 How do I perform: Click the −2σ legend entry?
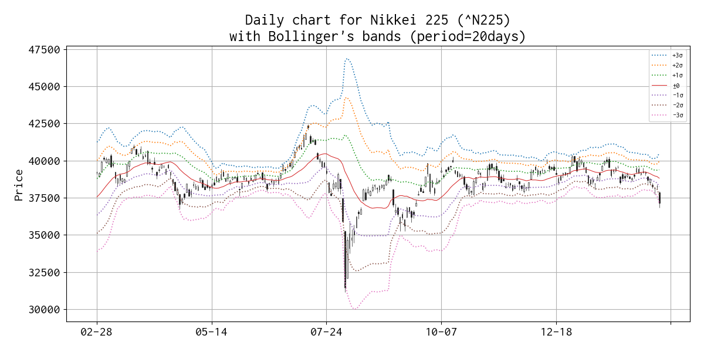[667, 106]
